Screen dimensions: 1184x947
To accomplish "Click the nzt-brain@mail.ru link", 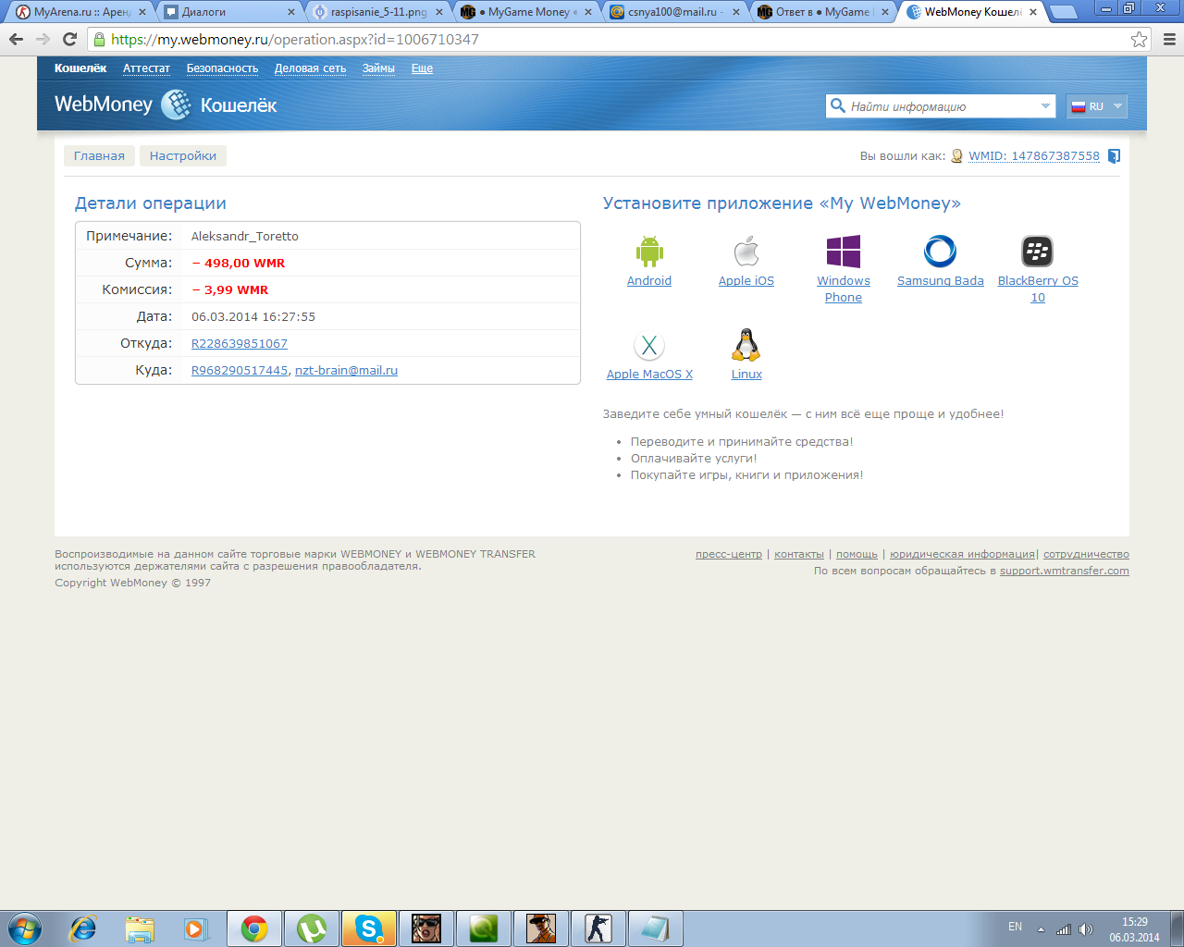I will (346, 370).
